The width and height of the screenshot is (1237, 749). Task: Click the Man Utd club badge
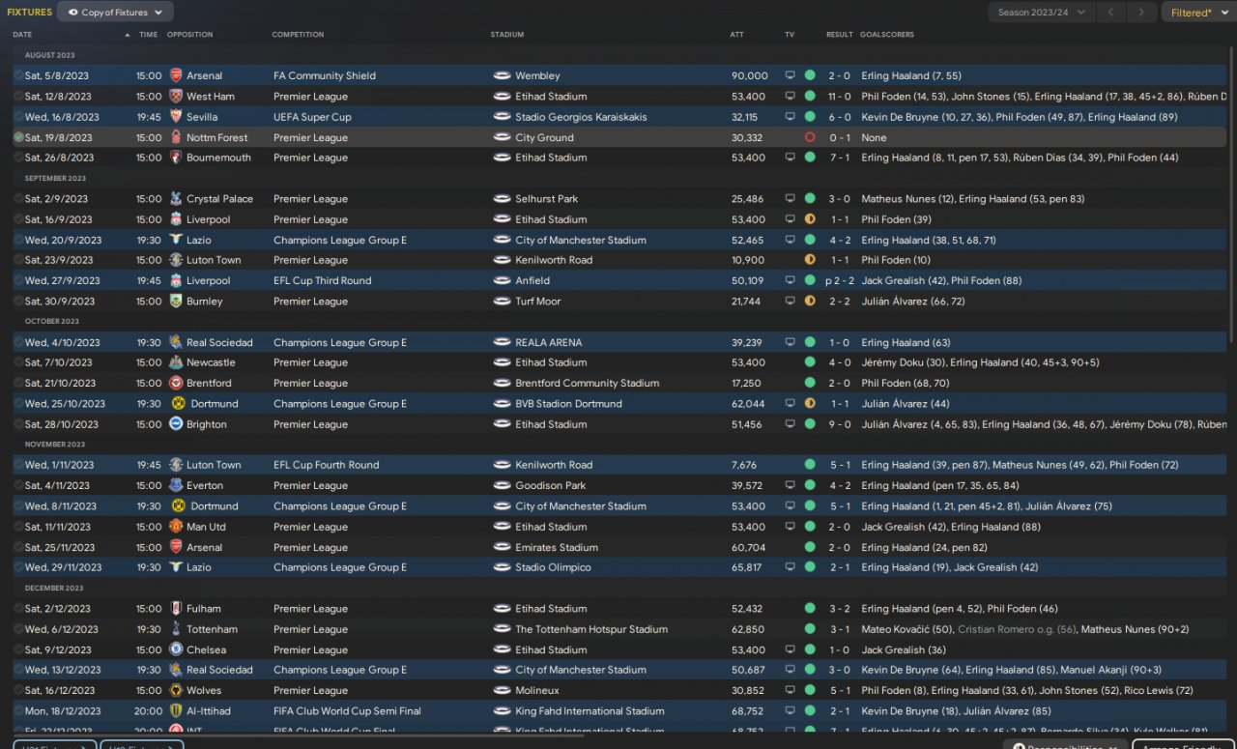coord(175,527)
